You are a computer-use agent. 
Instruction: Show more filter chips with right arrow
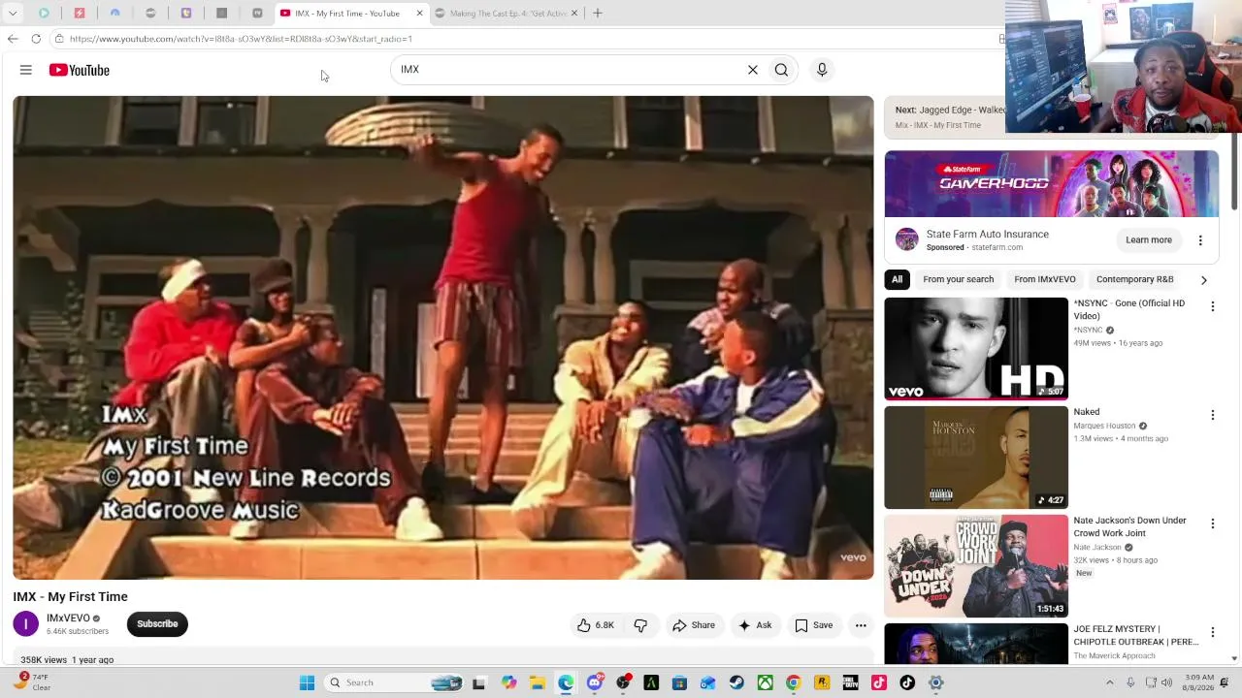click(x=1203, y=280)
